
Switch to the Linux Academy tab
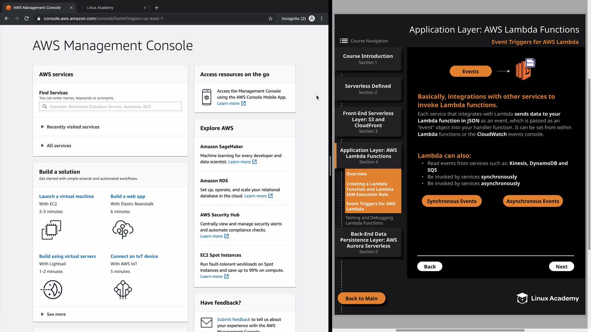click(x=100, y=8)
